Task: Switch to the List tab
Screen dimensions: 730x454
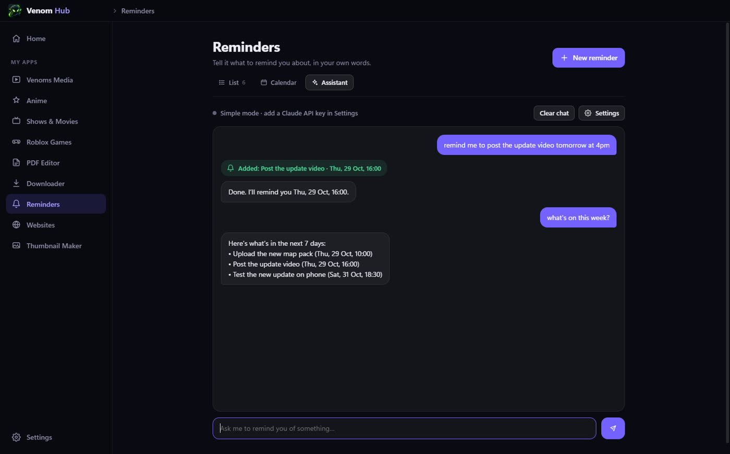Action: coord(232,82)
